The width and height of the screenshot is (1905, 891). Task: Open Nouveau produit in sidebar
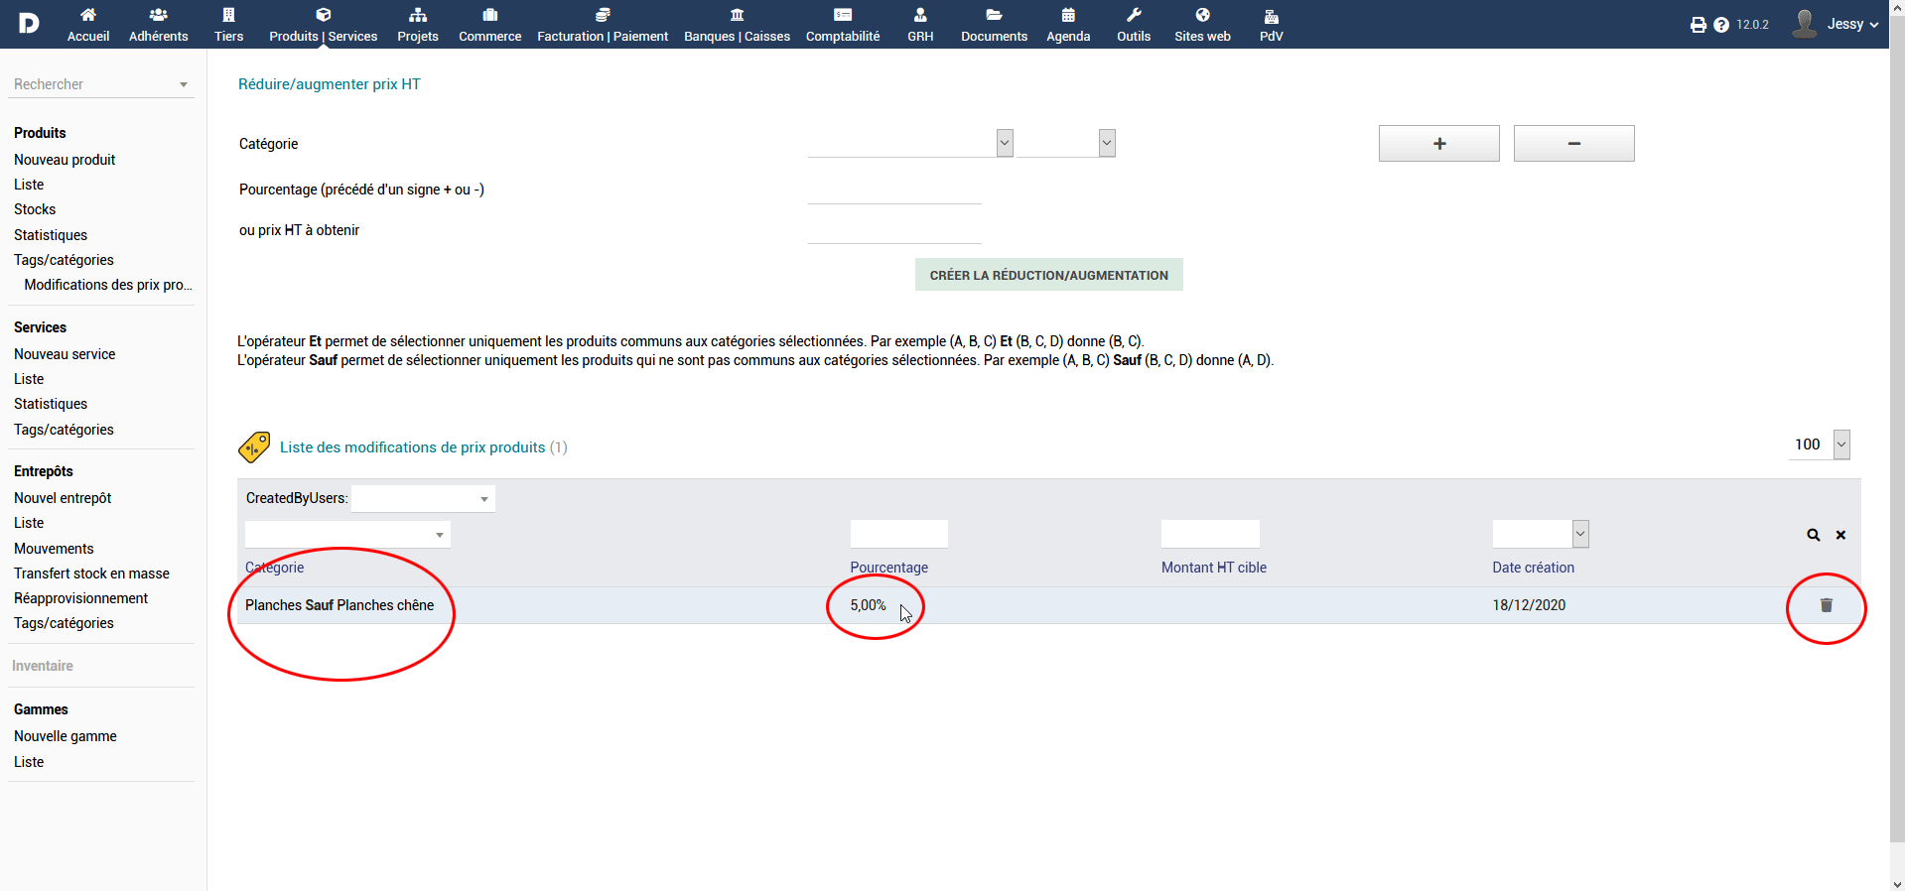click(65, 160)
